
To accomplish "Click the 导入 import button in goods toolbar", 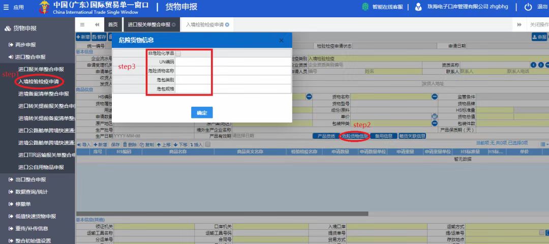I will [x=84, y=144].
